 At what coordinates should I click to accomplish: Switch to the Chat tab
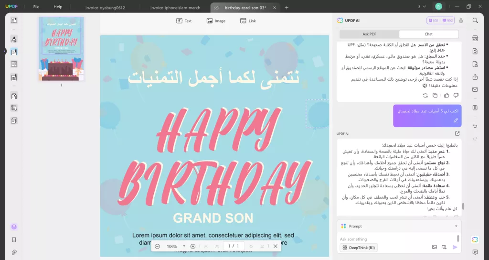pyautogui.click(x=428, y=34)
